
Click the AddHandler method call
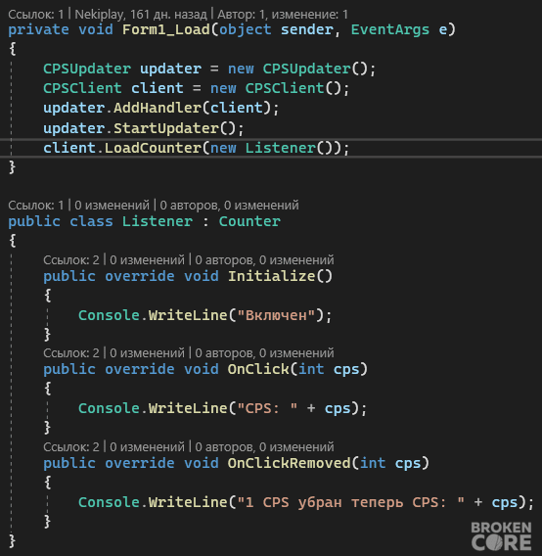pyautogui.click(x=158, y=108)
